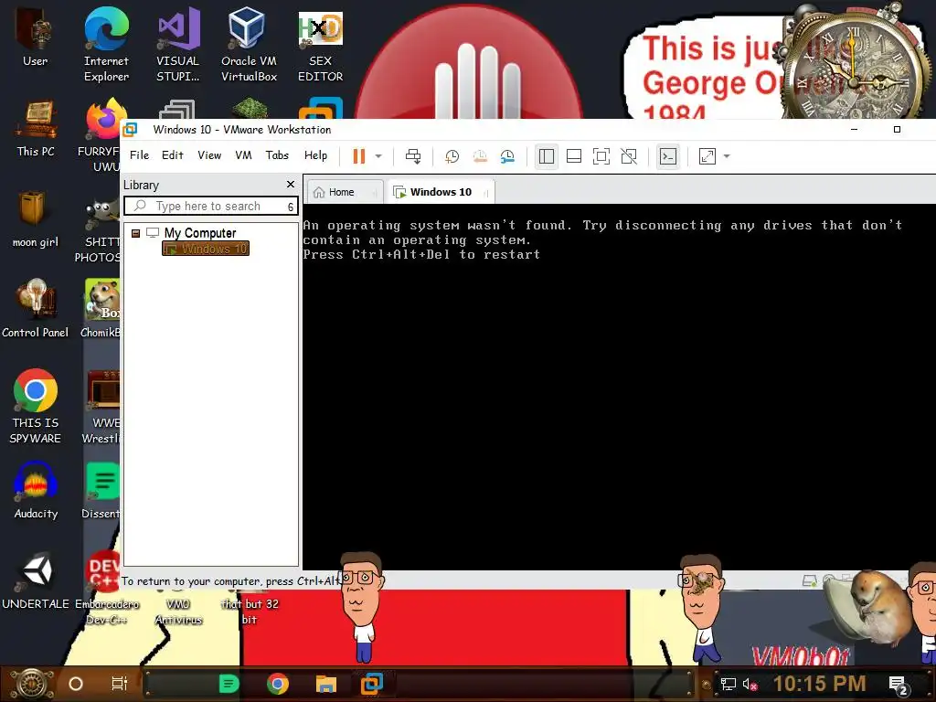Open the Control Panel desktop icon
936x702 pixels.
coord(36,309)
